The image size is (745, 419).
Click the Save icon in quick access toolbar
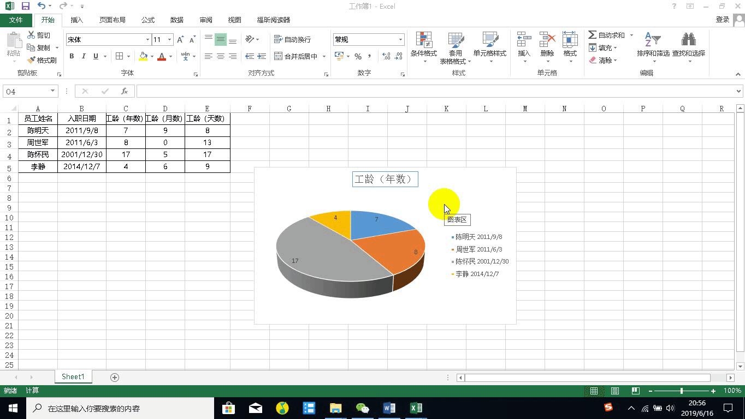click(26, 6)
